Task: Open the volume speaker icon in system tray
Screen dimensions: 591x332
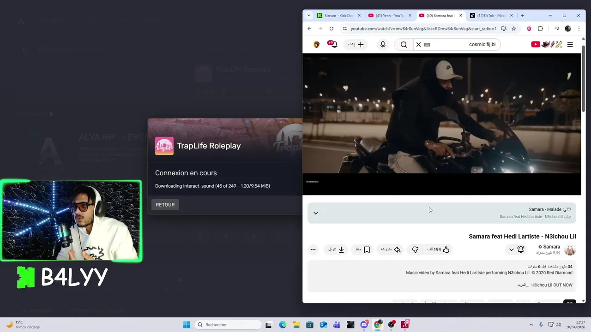Action: [558, 325]
